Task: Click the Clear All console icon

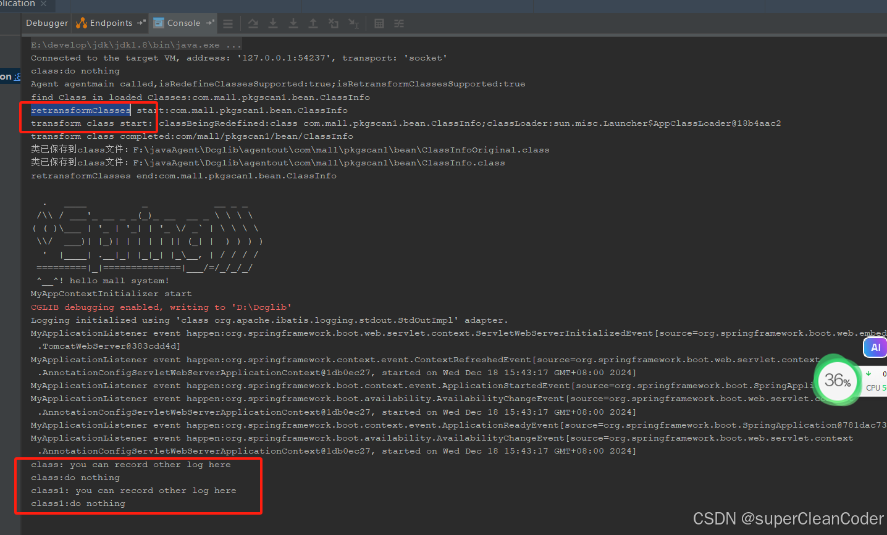Action: pos(334,23)
